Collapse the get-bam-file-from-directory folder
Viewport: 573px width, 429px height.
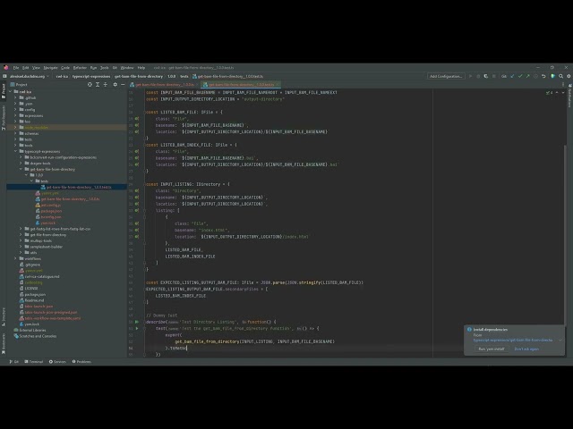click(21, 169)
